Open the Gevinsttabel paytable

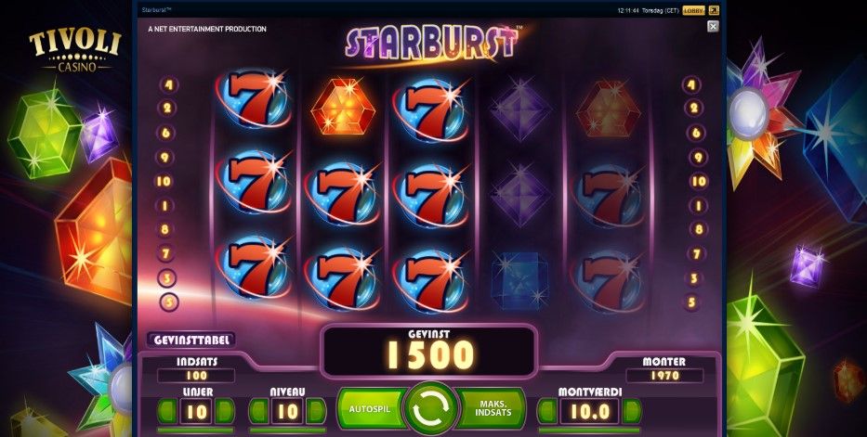click(x=191, y=340)
